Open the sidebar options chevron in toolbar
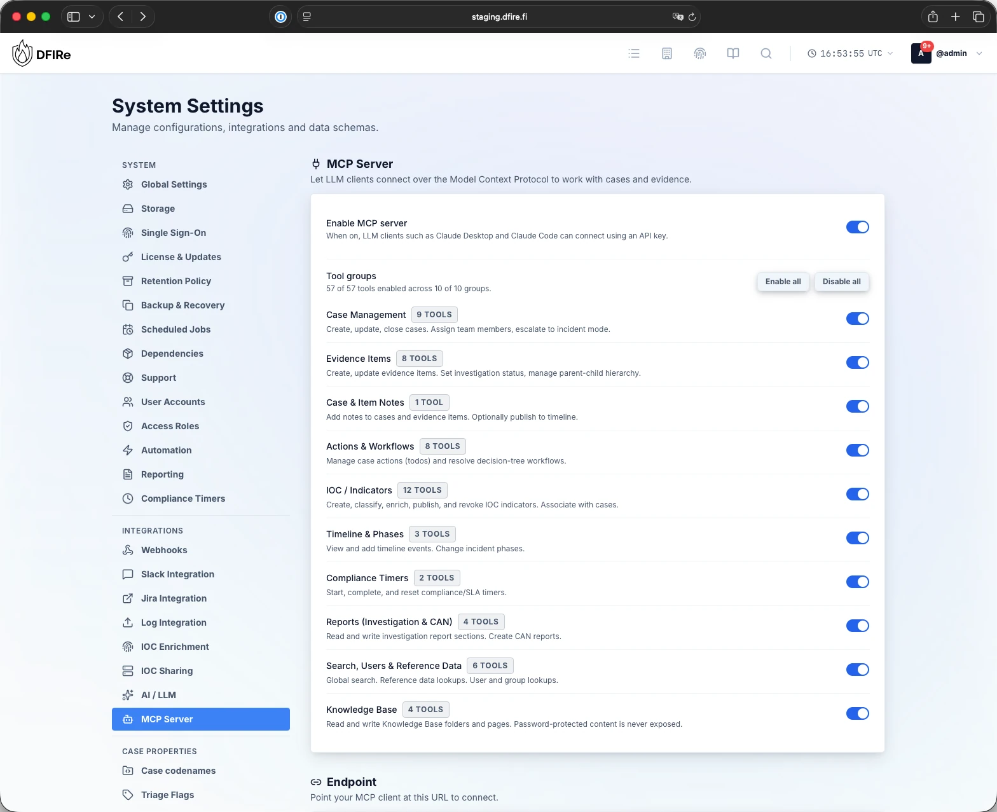This screenshot has width=997, height=812. click(92, 17)
